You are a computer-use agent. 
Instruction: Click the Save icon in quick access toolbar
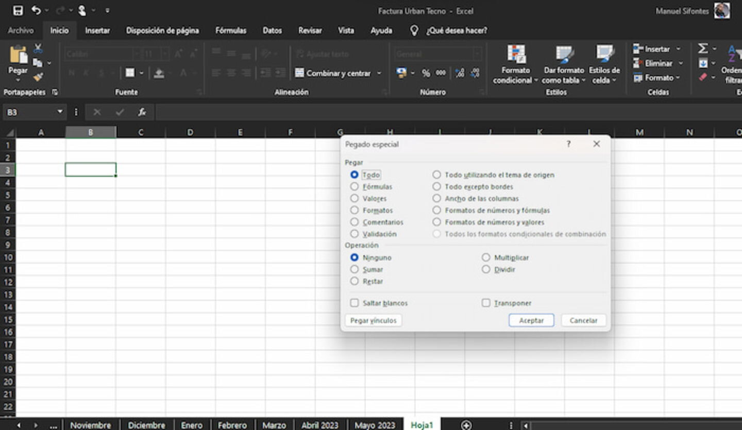(x=18, y=10)
